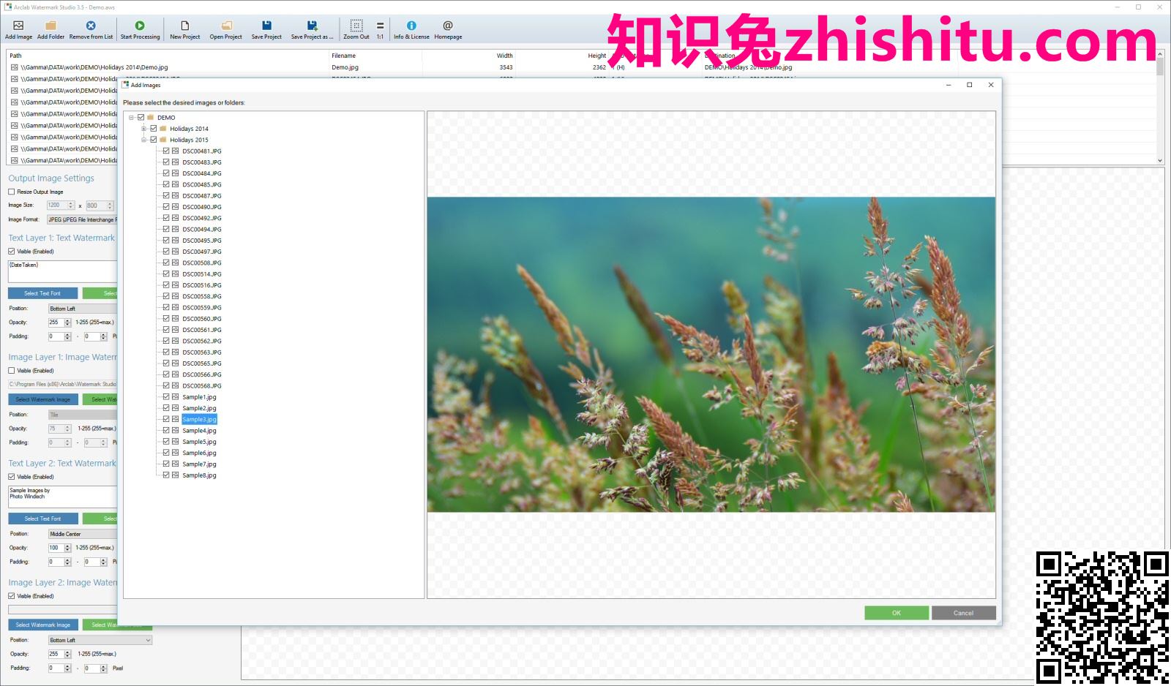
Task: Click Remove from List toolbar icon
Action: coord(91,26)
